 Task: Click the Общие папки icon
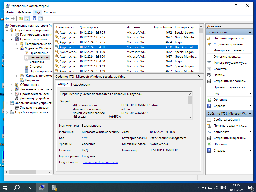point(17,85)
